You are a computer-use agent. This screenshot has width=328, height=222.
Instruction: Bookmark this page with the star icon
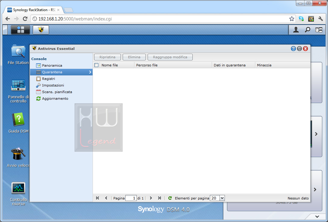pos(292,19)
